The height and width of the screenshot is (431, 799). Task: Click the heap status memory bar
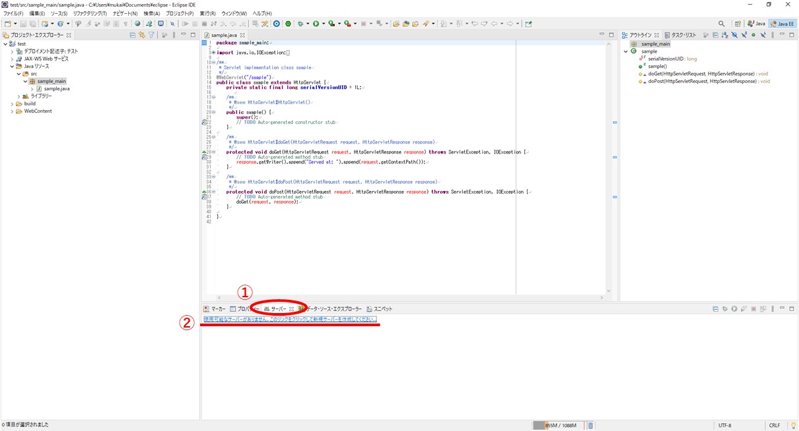click(559, 425)
